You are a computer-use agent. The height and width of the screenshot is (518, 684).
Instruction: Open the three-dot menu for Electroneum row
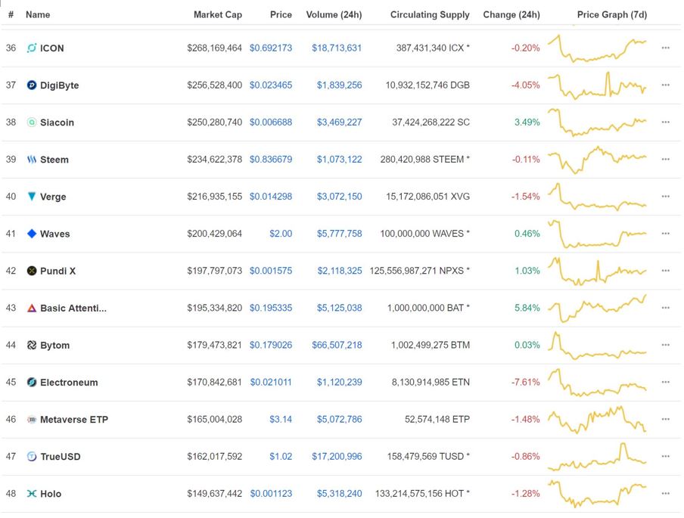pyautogui.click(x=665, y=382)
